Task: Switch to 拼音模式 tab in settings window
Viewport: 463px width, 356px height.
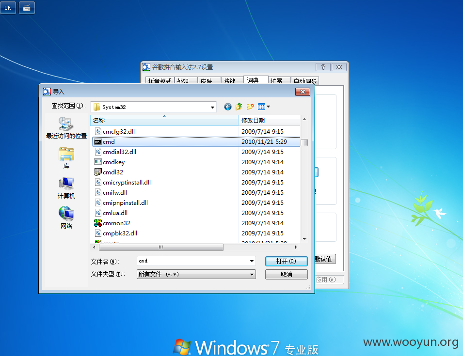Action: (x=160, y=80)
